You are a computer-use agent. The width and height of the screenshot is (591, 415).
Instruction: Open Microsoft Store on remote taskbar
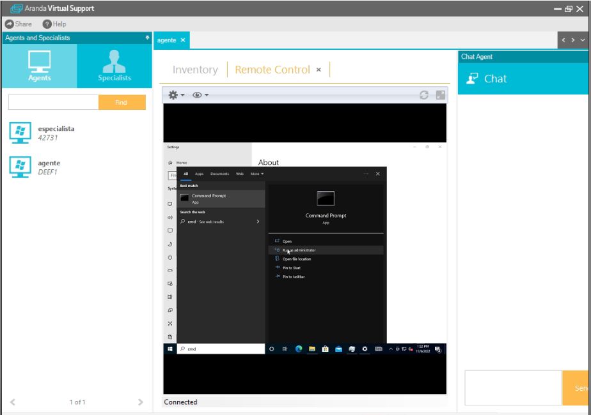pos(326,349)
